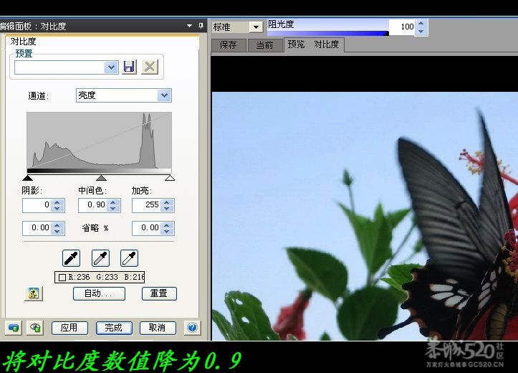Viewport: 518px width, 373px height.
Task: Decrease the 中间色 midtone 0.90 stepper
Action: [113, 209]
